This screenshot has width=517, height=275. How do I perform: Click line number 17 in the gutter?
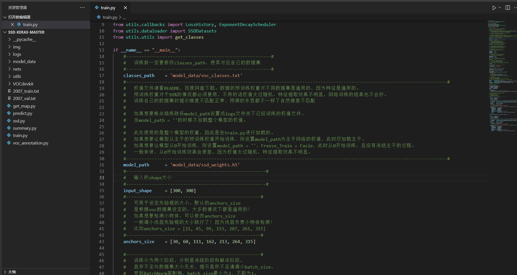coord(102,76)
